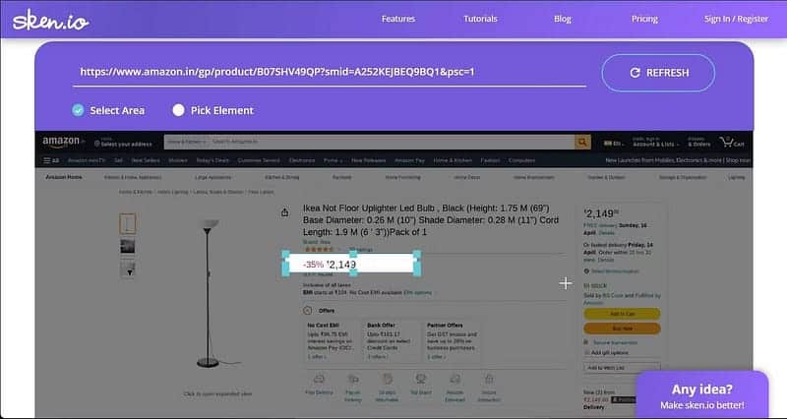Open the Bank Offer card
The height and width of the screenshot is (419, 787).
pyautogui.click(x=391, y=341)
